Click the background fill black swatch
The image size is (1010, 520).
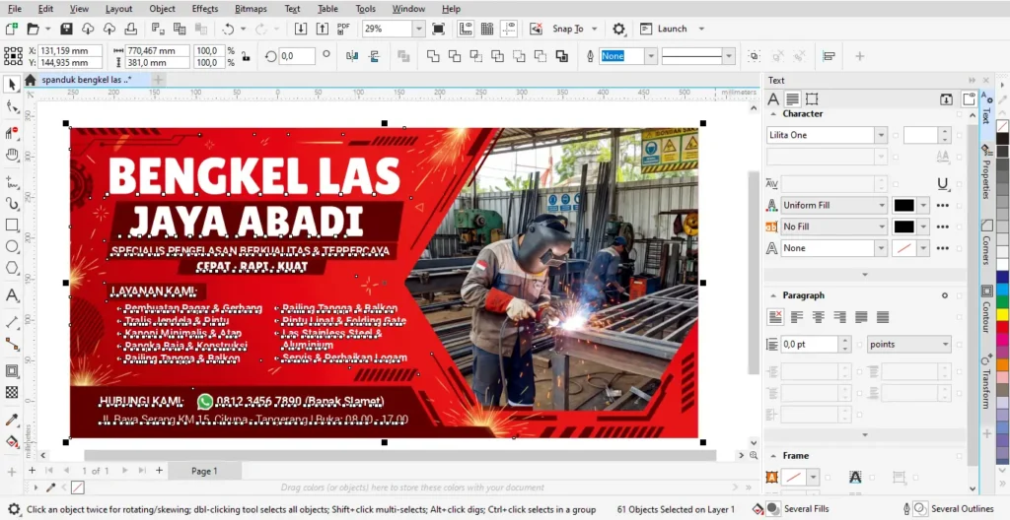[x=903, y=227]
